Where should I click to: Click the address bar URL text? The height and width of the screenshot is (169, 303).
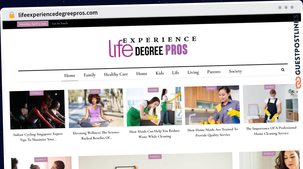click(58, 14)
